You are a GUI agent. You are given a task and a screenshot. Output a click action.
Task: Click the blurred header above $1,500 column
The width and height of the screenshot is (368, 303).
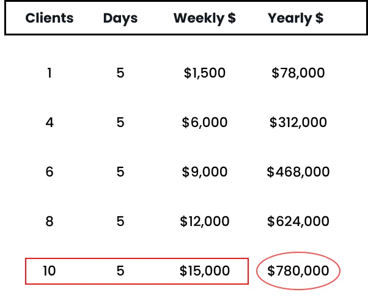pyautogui.click(x=204, y=18)
